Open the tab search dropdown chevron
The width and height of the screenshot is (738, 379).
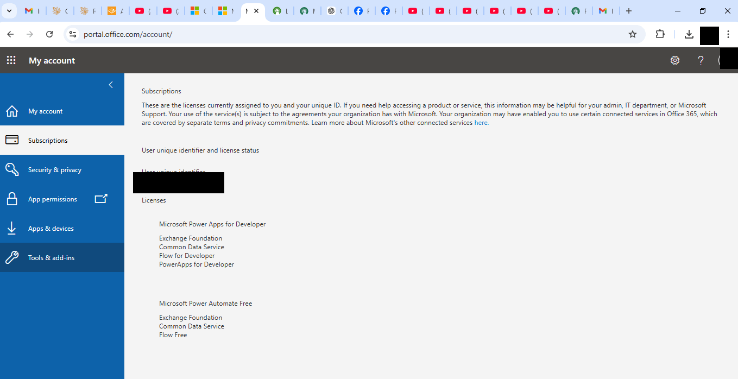pyautogui.click(x=9, y=11)
